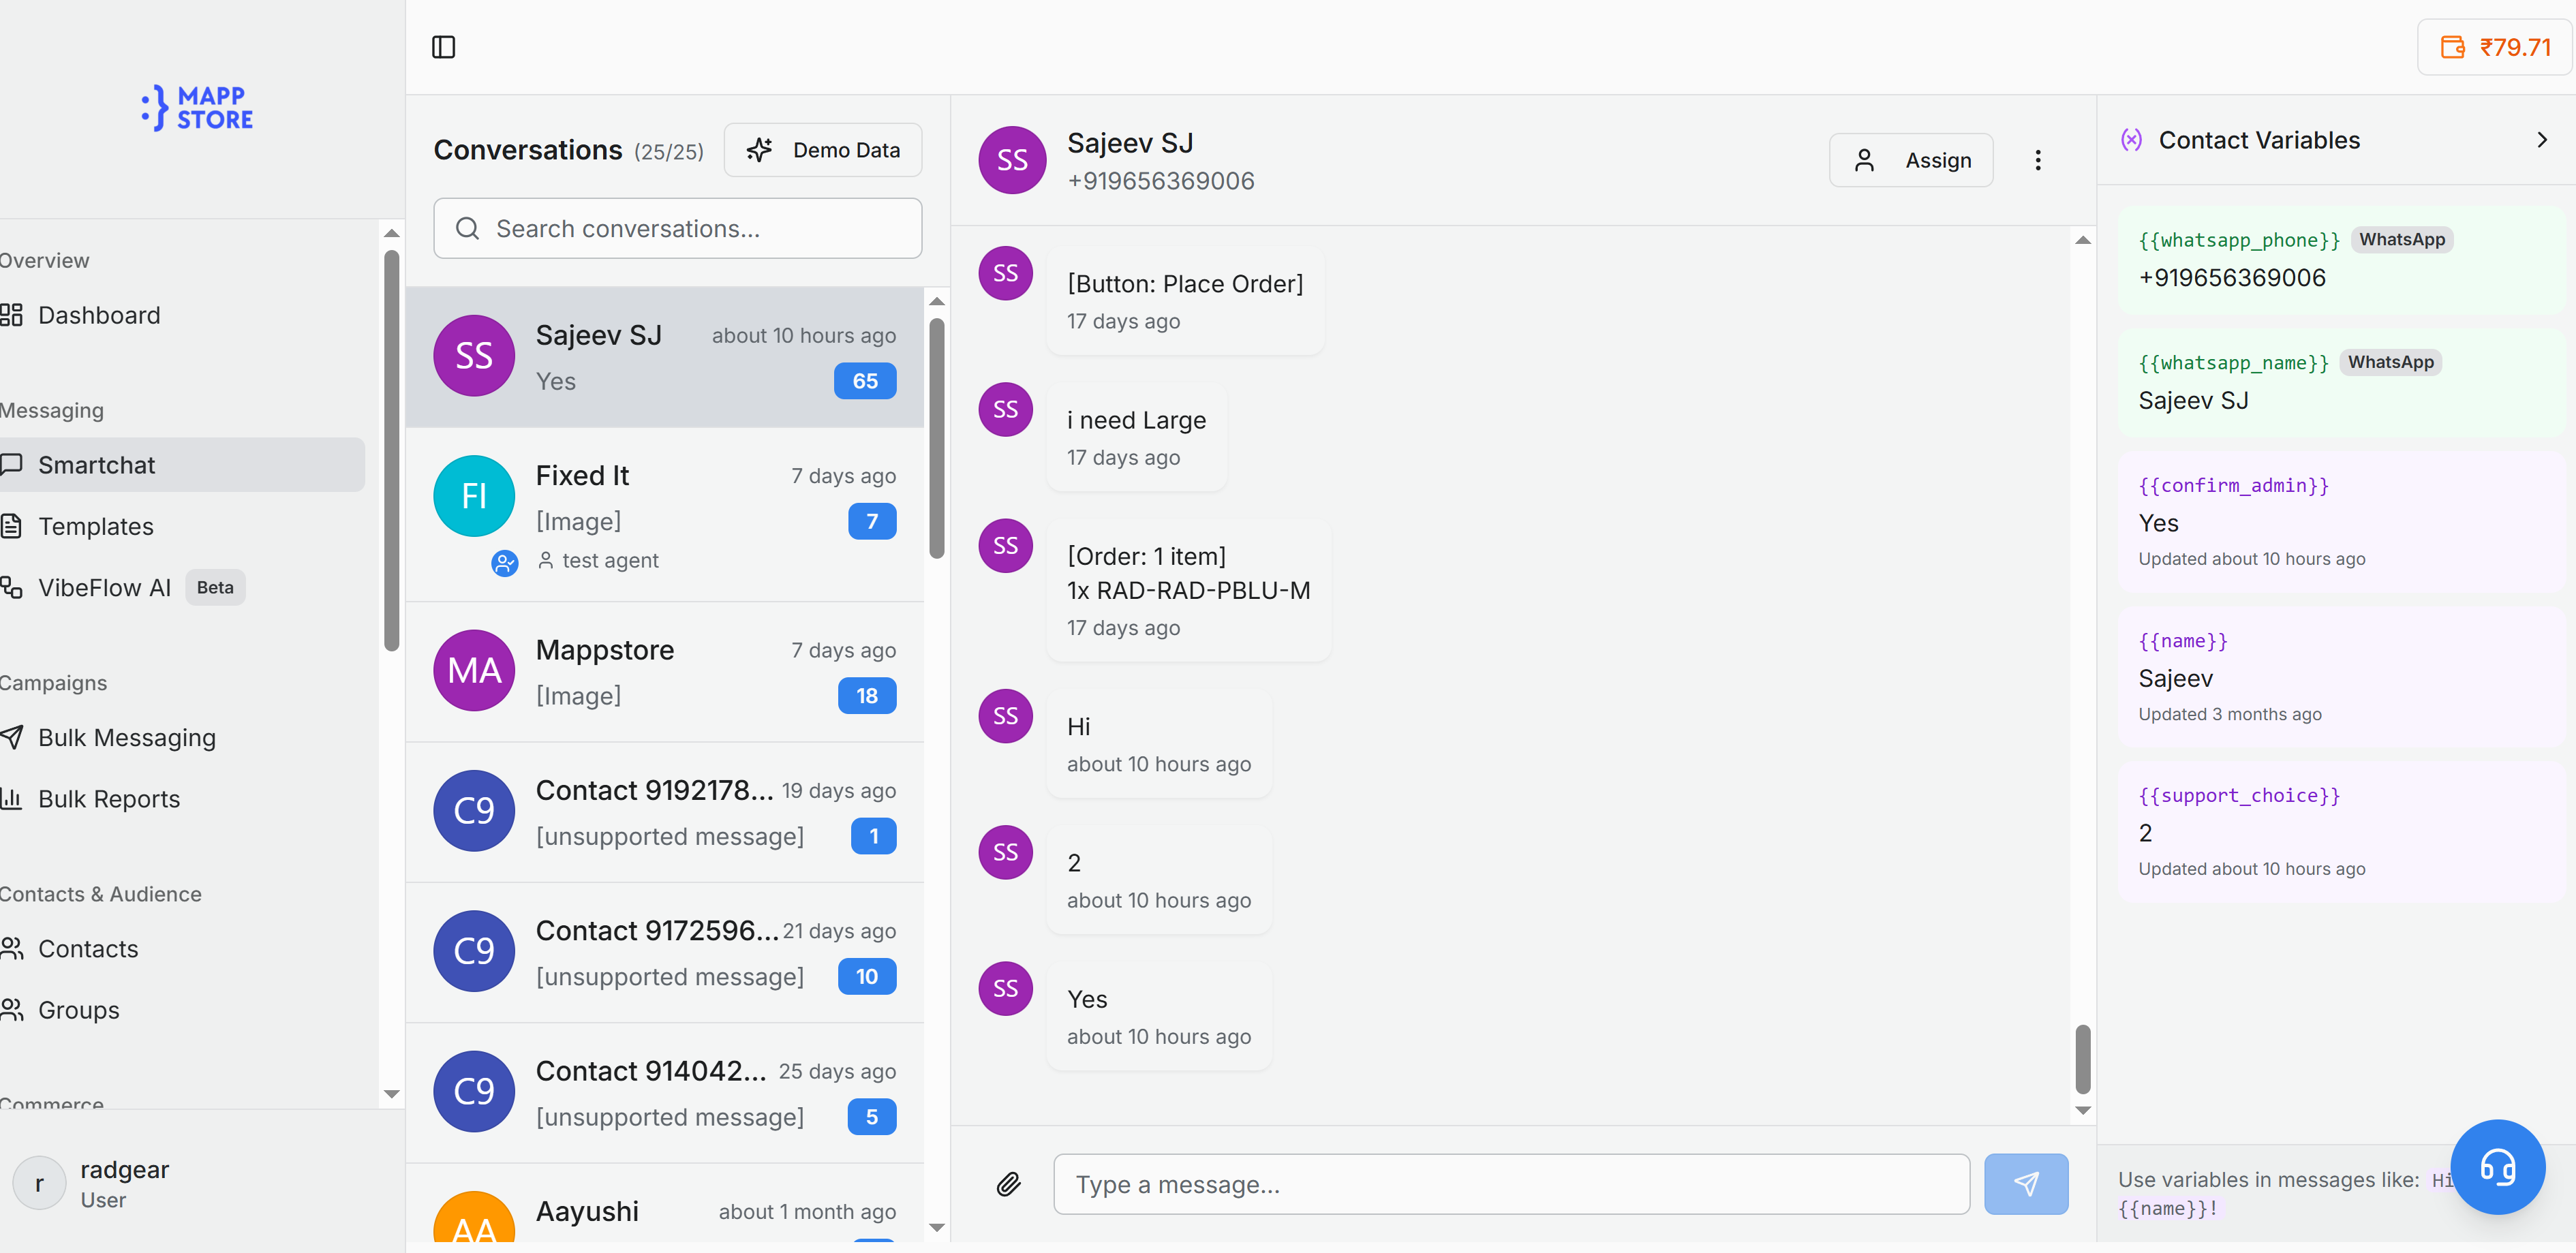Open the floating support headset button
Viewport: 2576px width, 1253px height.
[2499, 1167]
